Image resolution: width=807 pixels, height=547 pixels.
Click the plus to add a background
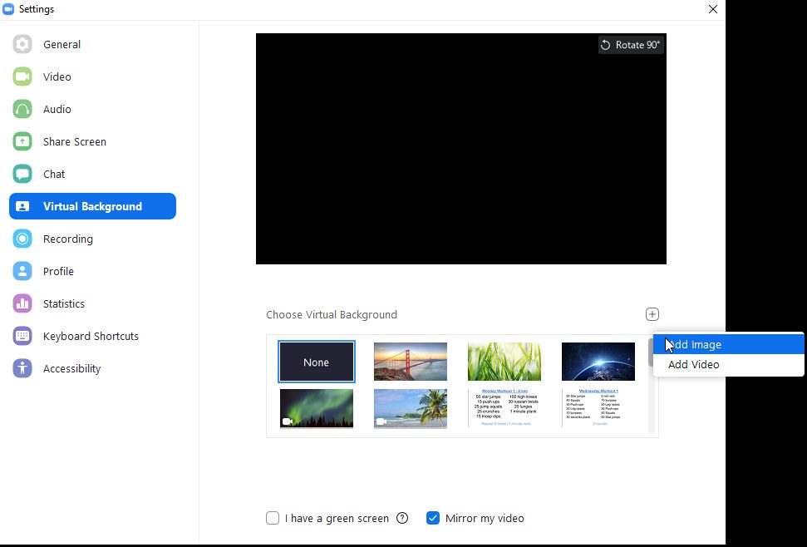[652, 314]
